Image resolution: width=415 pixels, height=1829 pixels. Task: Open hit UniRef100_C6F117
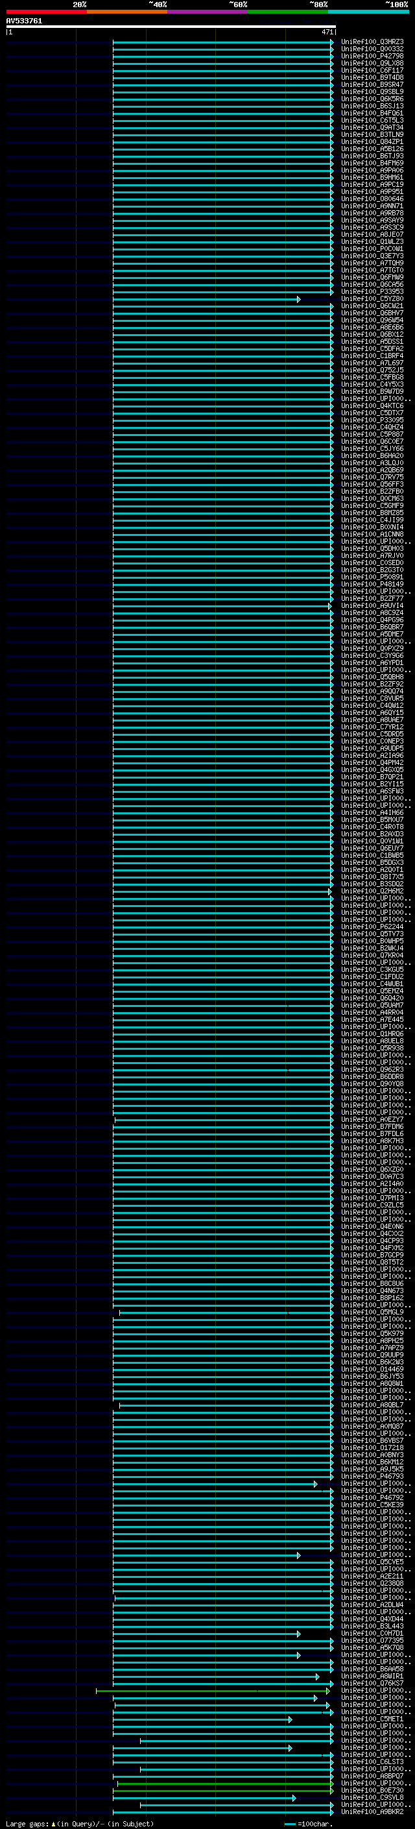pos(372,70)
